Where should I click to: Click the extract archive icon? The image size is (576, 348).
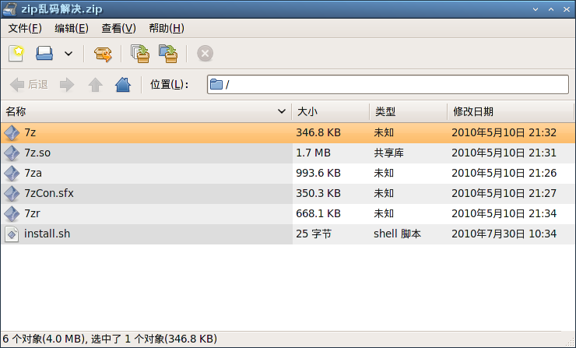pyautogui.click(x=103, y=54)
